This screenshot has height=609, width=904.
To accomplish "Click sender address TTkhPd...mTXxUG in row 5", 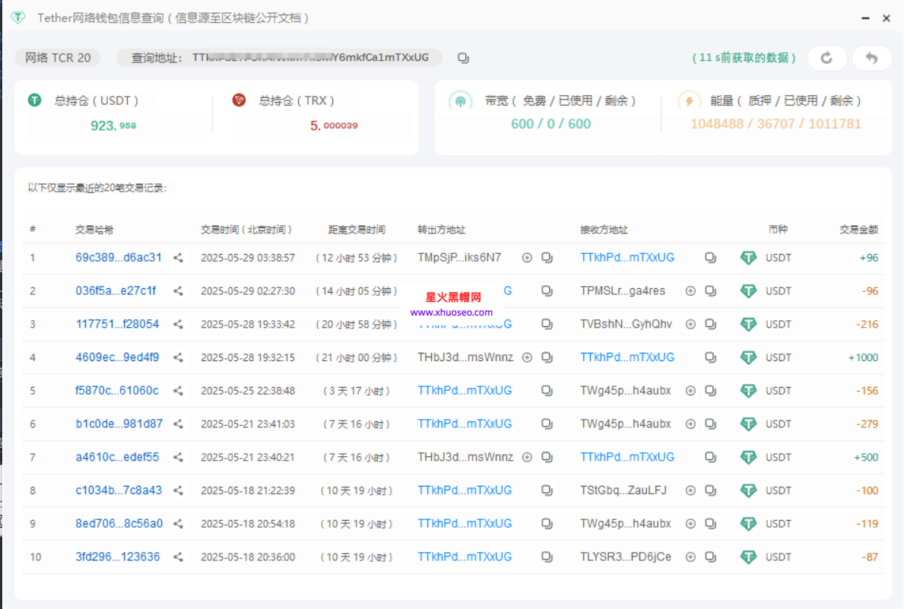I will (465, 391).
